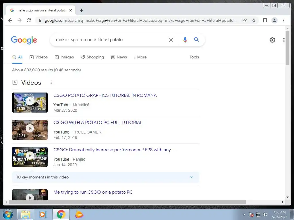The width and height of the screenshot is (294, 220).
Task: Click the vertical scrollbar thumb
Action: pos(287,48)
